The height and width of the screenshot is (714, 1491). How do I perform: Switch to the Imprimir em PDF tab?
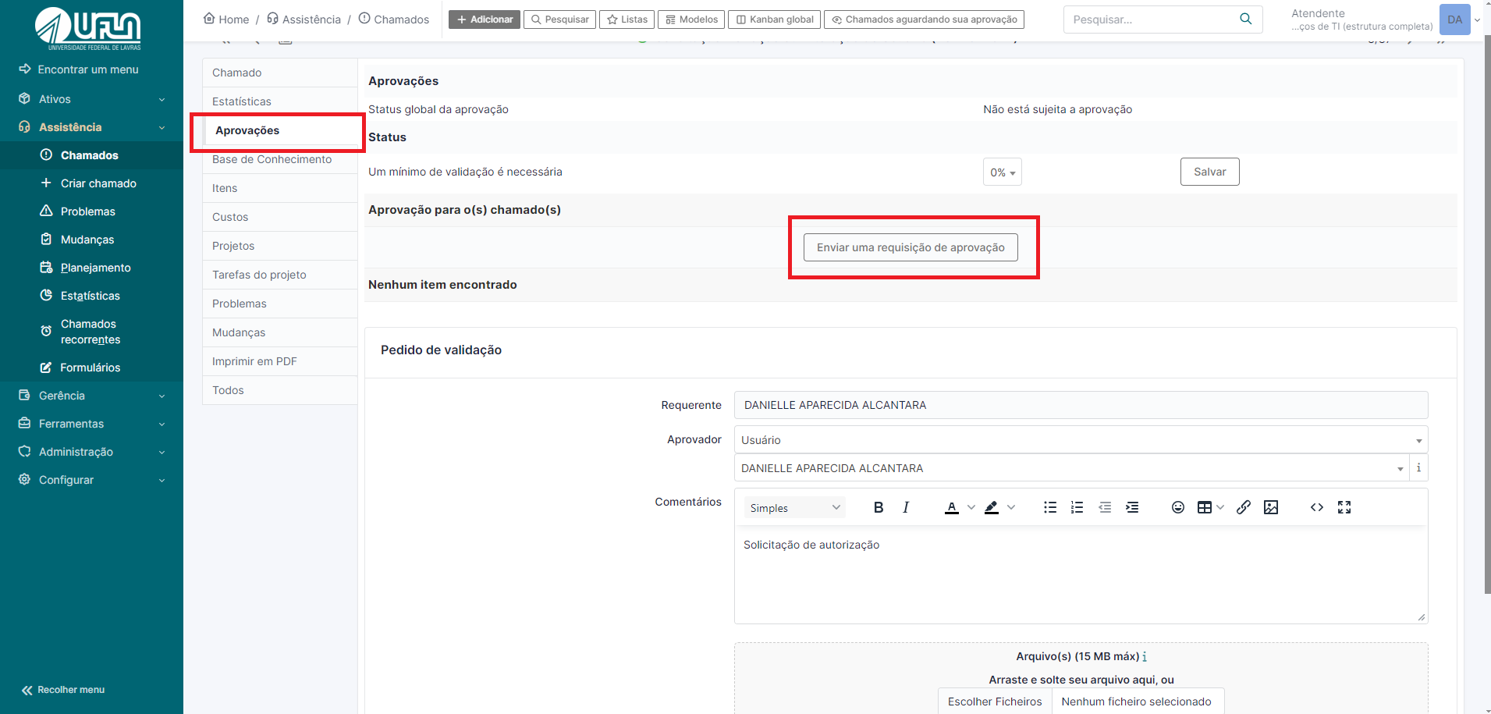point(280,361)
